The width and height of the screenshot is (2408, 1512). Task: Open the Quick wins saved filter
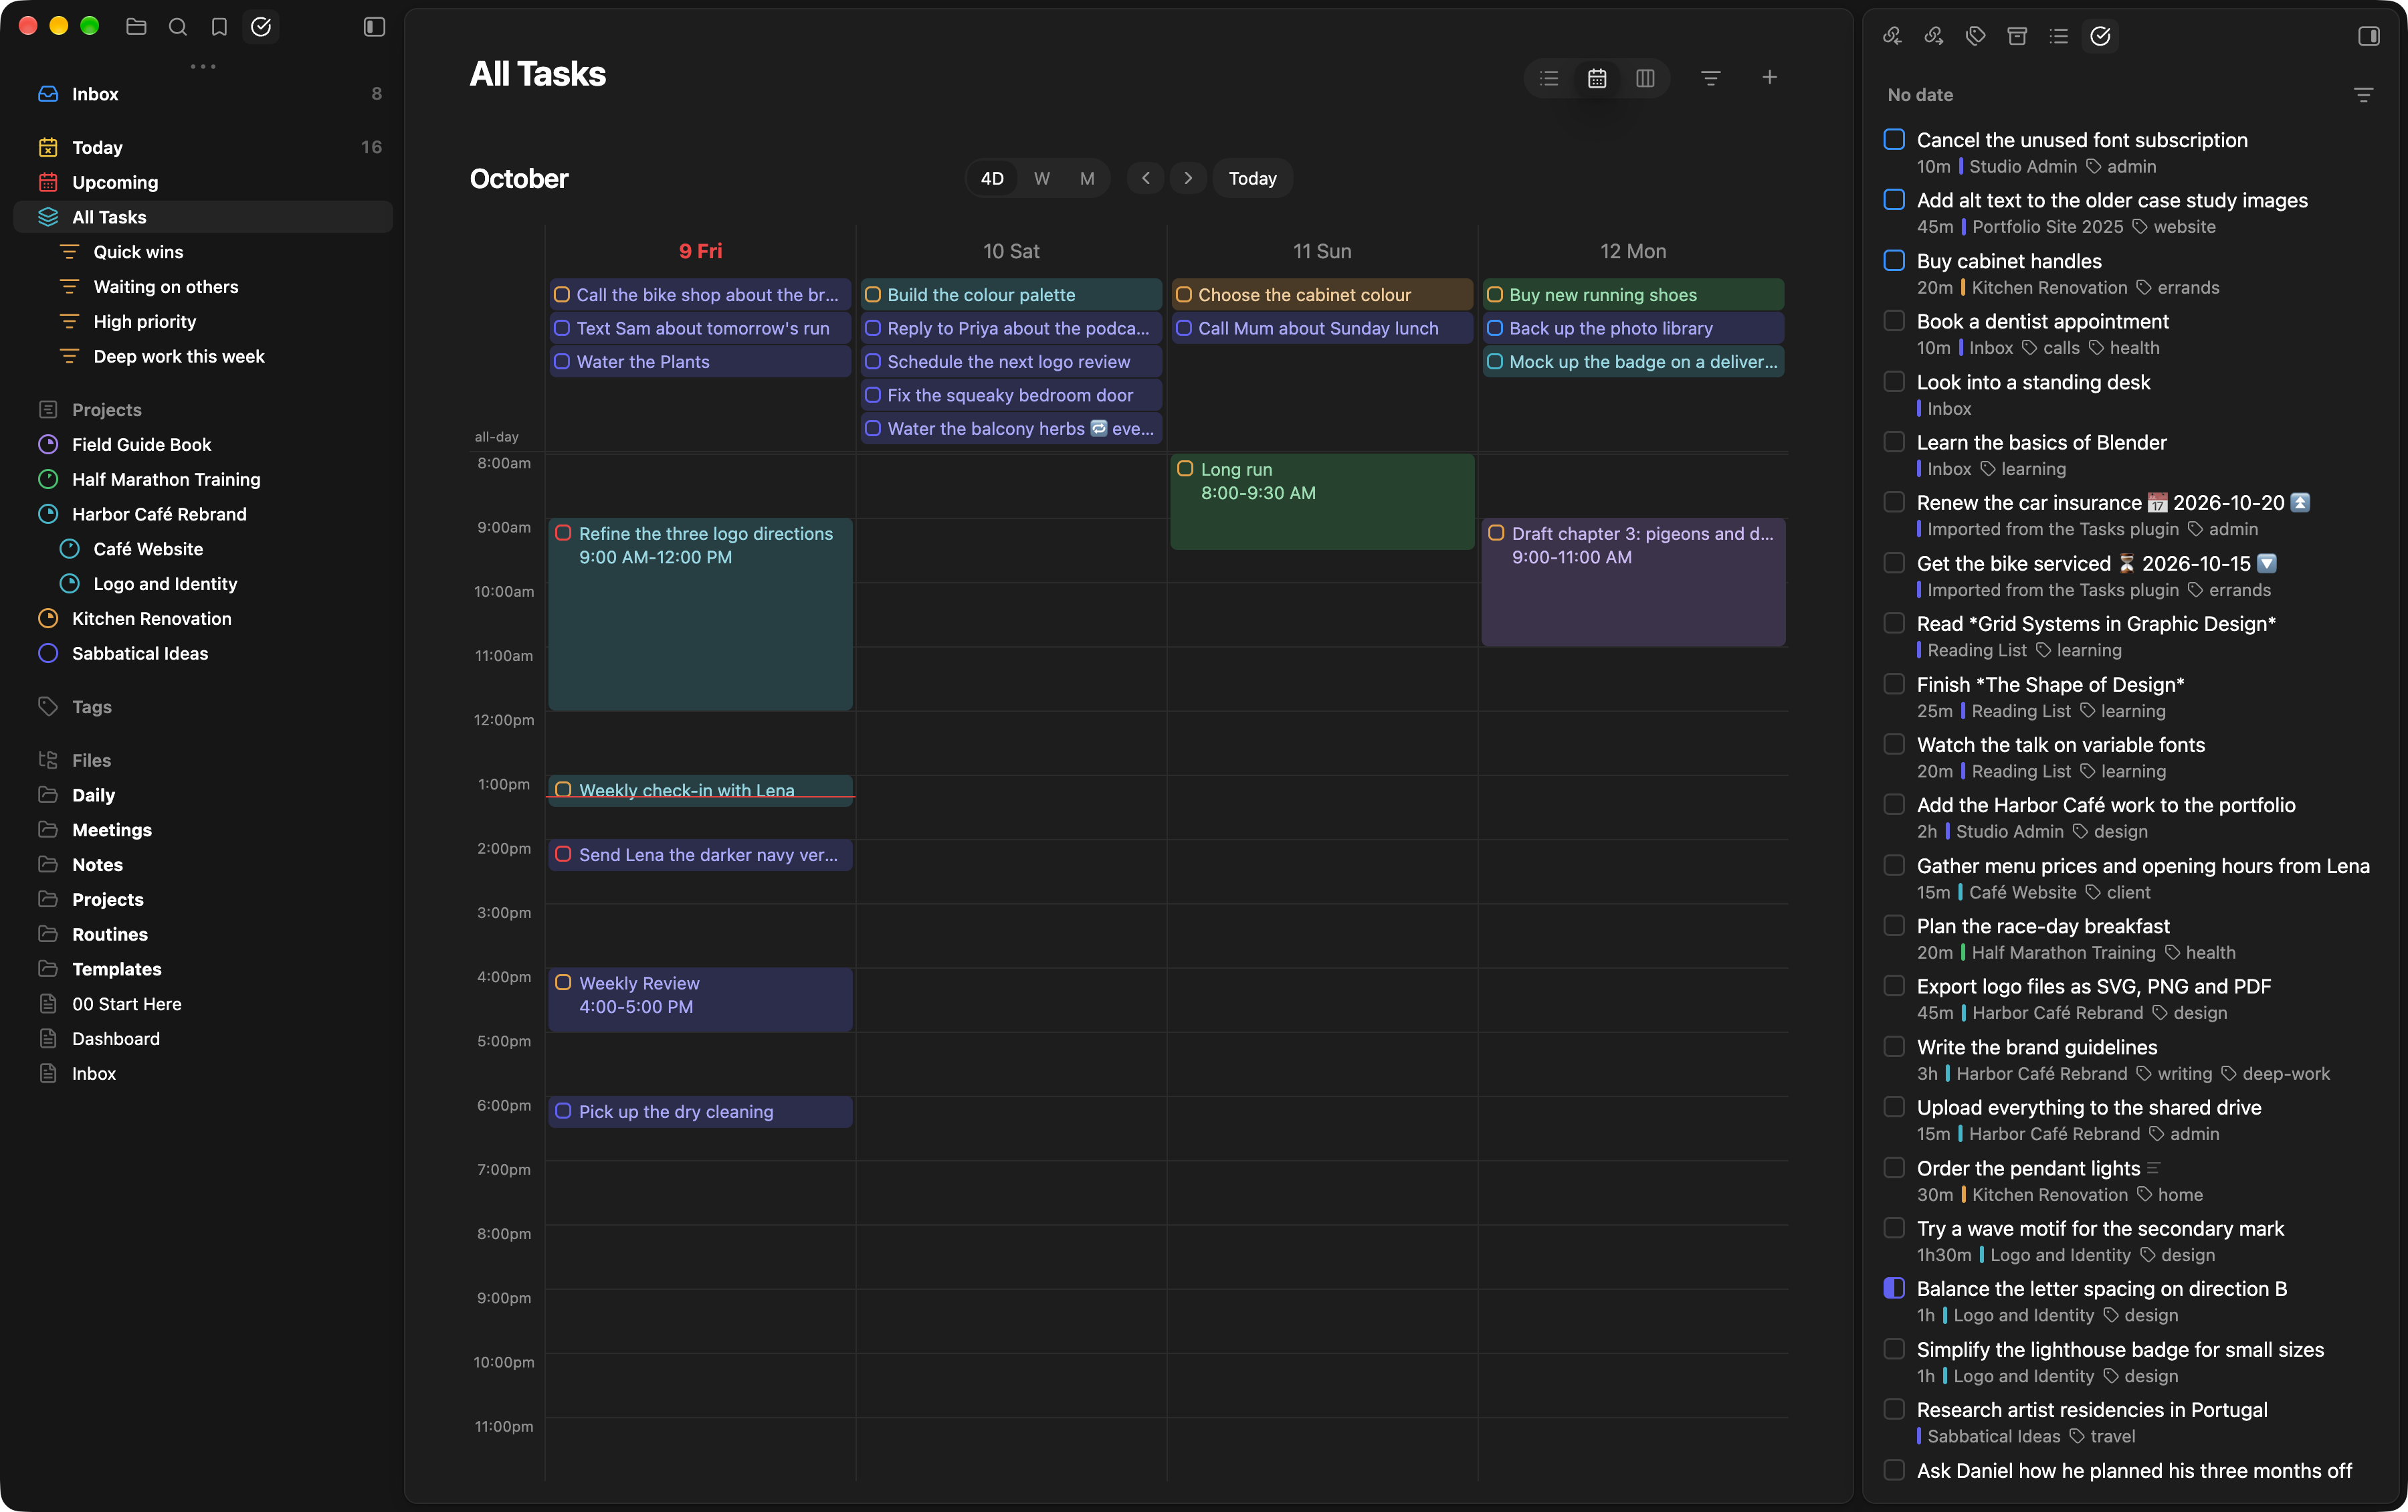click(204, 252)
